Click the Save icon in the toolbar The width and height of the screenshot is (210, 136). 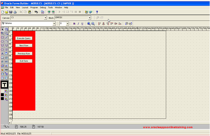coord(11,12)
